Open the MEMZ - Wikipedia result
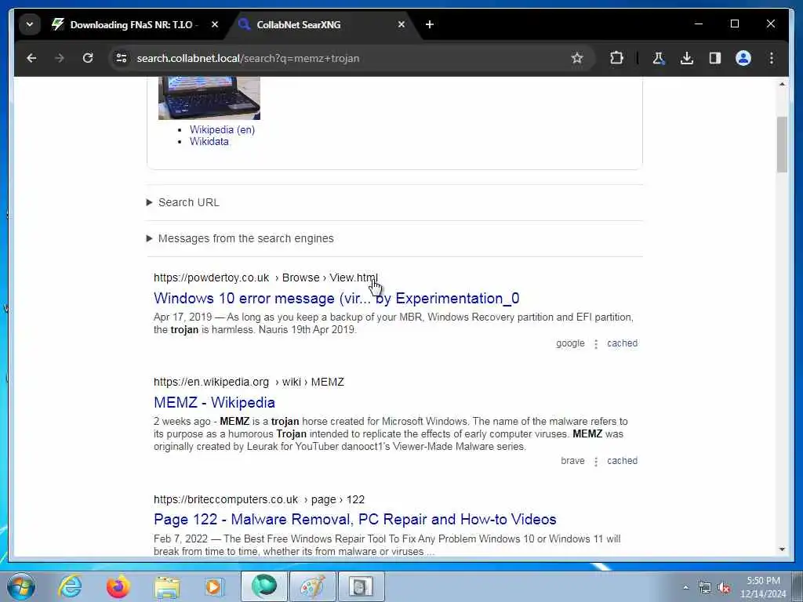The image size is (803, 602). [214, 402]
